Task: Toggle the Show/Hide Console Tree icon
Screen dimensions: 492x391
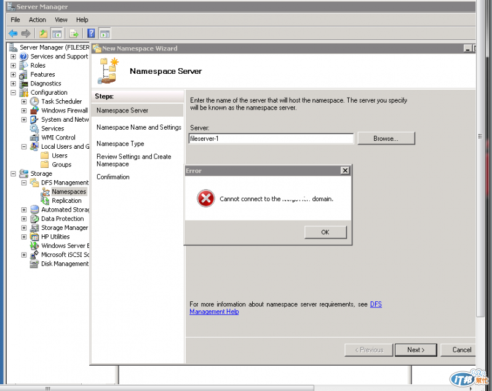Action: coord(57,33)
